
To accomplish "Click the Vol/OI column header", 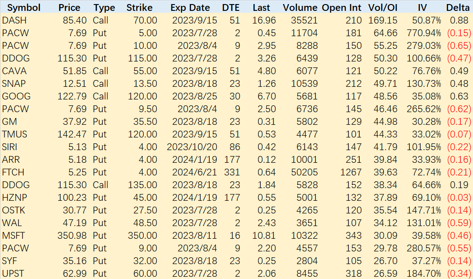I will [x=383, y=8].
